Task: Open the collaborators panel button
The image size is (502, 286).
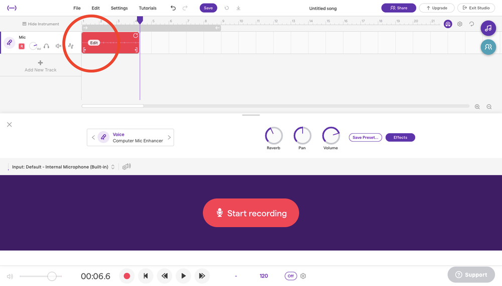Action: coord(488,47)
